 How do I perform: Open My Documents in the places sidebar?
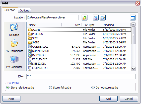coord(14,46)
